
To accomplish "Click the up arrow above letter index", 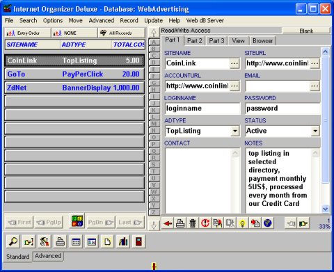I will click(154, 33).
